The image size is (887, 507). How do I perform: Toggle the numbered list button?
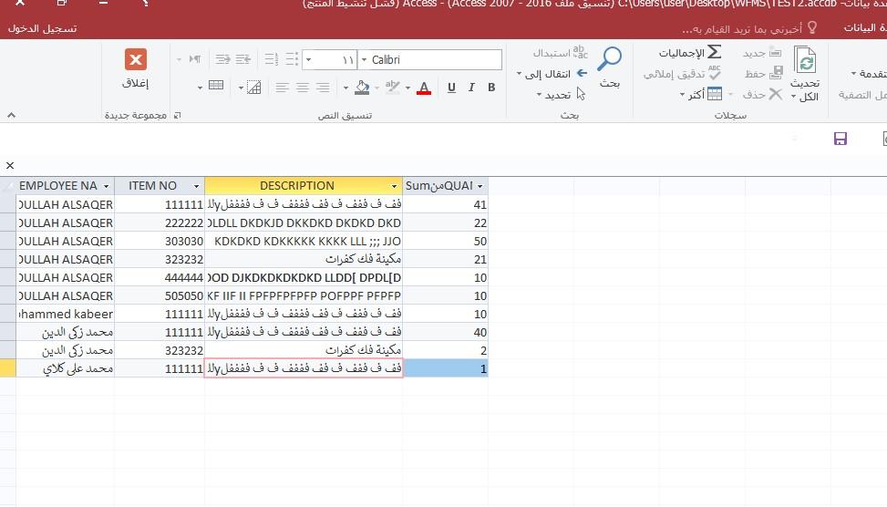[272, 59]
